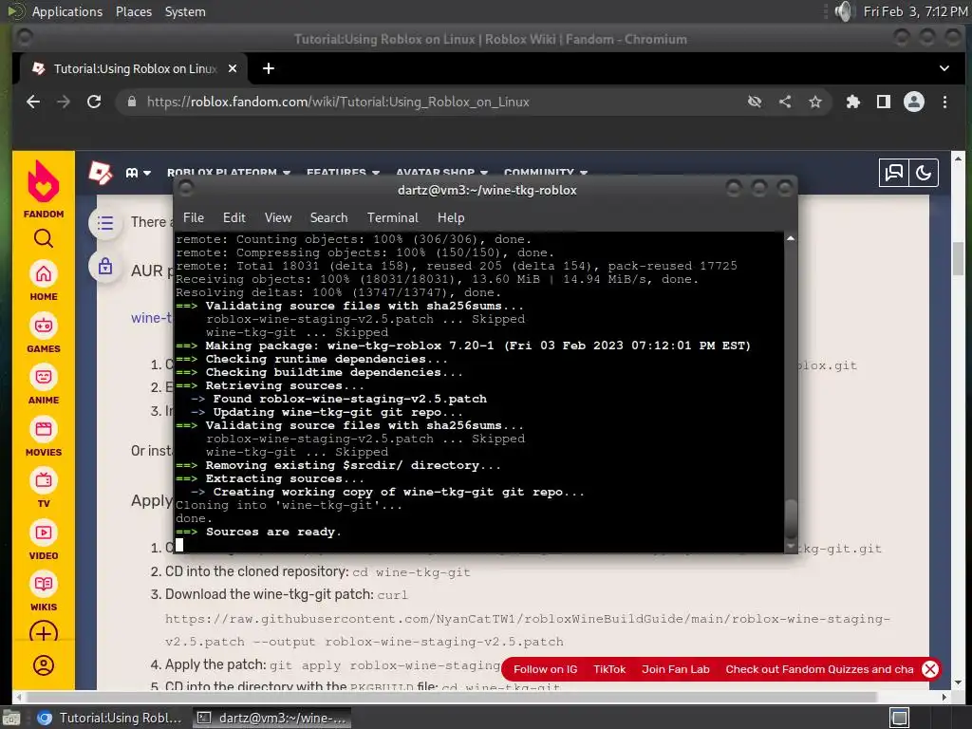Click Check out Fandom Quizzes link
The image size is (972, 729).
pyautogui.click(x=819, y=669)
